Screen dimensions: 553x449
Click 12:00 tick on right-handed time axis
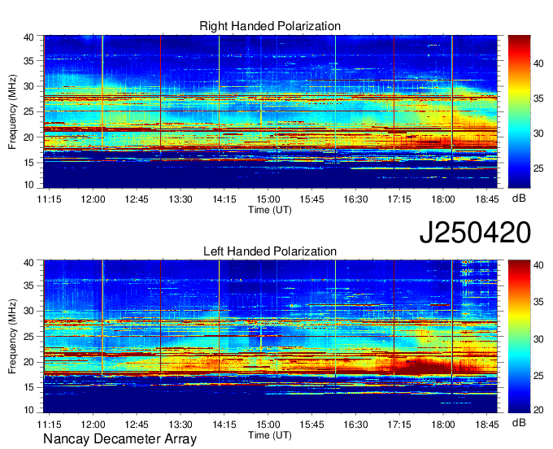[93, 199]
